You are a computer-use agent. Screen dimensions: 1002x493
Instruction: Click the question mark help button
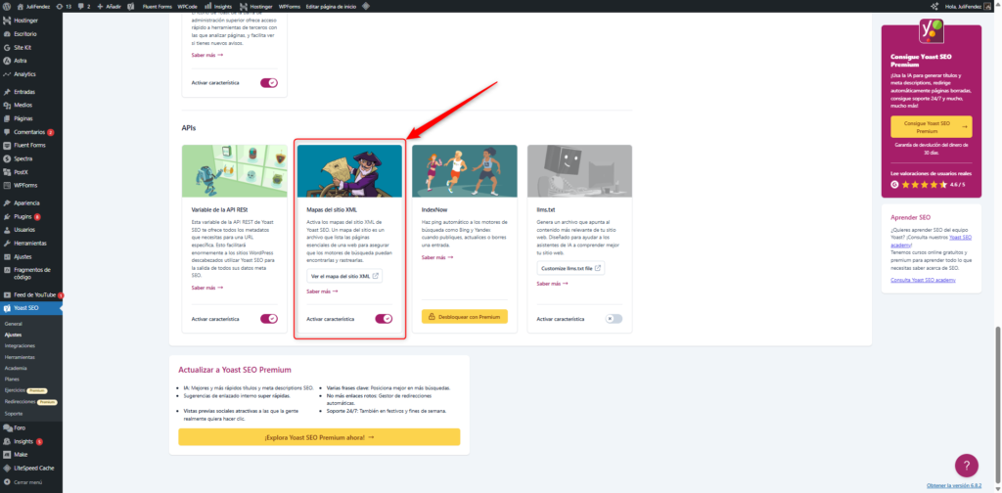pos(966,466)
